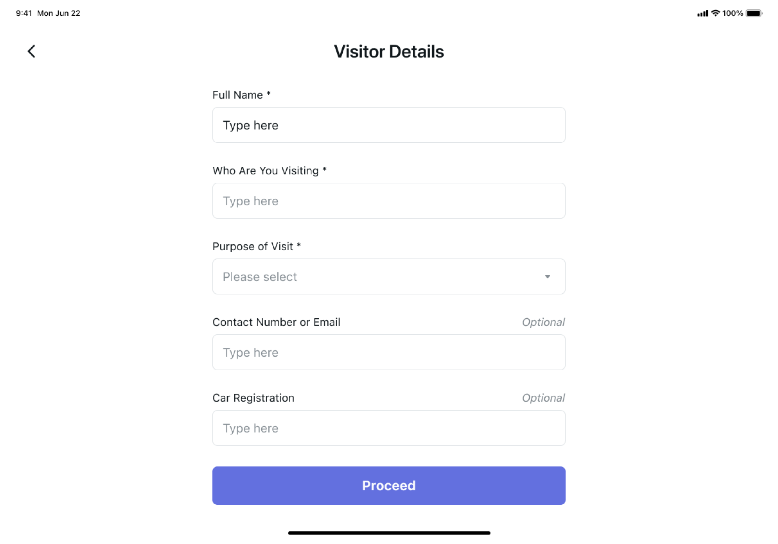Click the Wi-Fi status icon
This screenshot has height=544, width=778.
coord(715,13)
